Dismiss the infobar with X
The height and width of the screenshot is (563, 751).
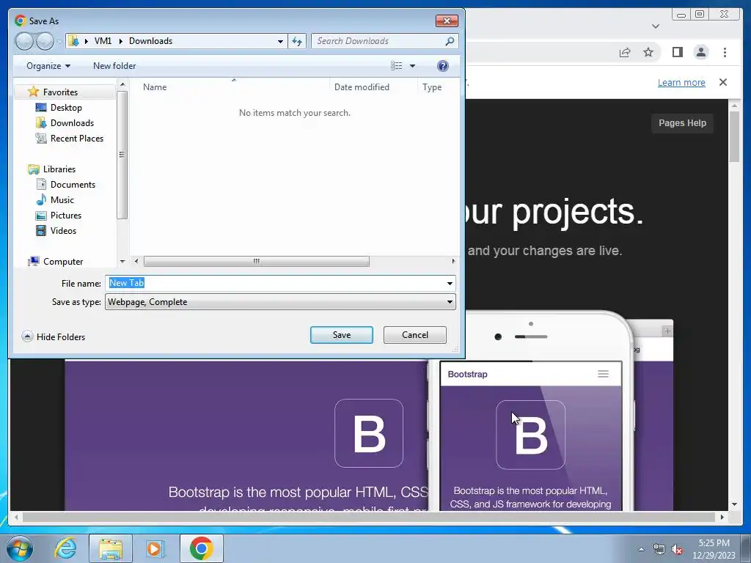click(723, 82)
